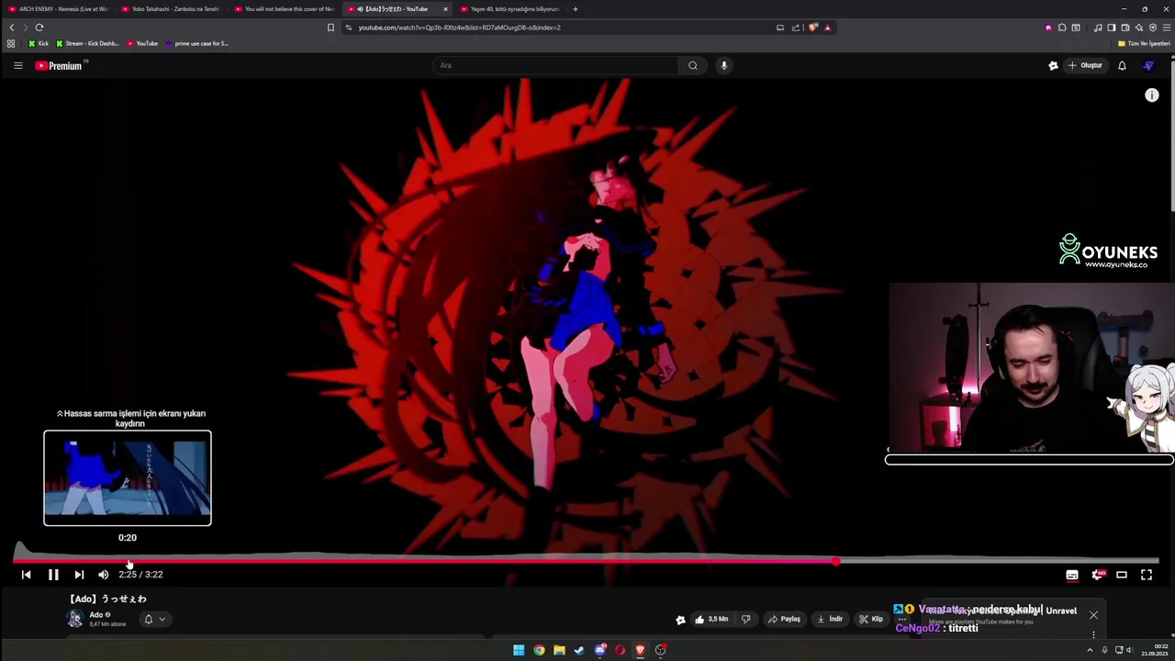Open YouTube notifications bell
The image size is (1175, 661).
(x=1122, y=65)
